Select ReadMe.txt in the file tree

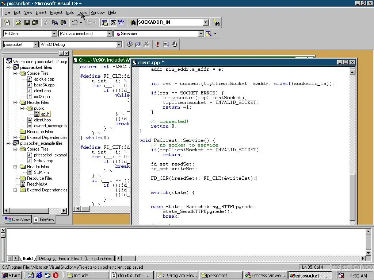[37, 184]
